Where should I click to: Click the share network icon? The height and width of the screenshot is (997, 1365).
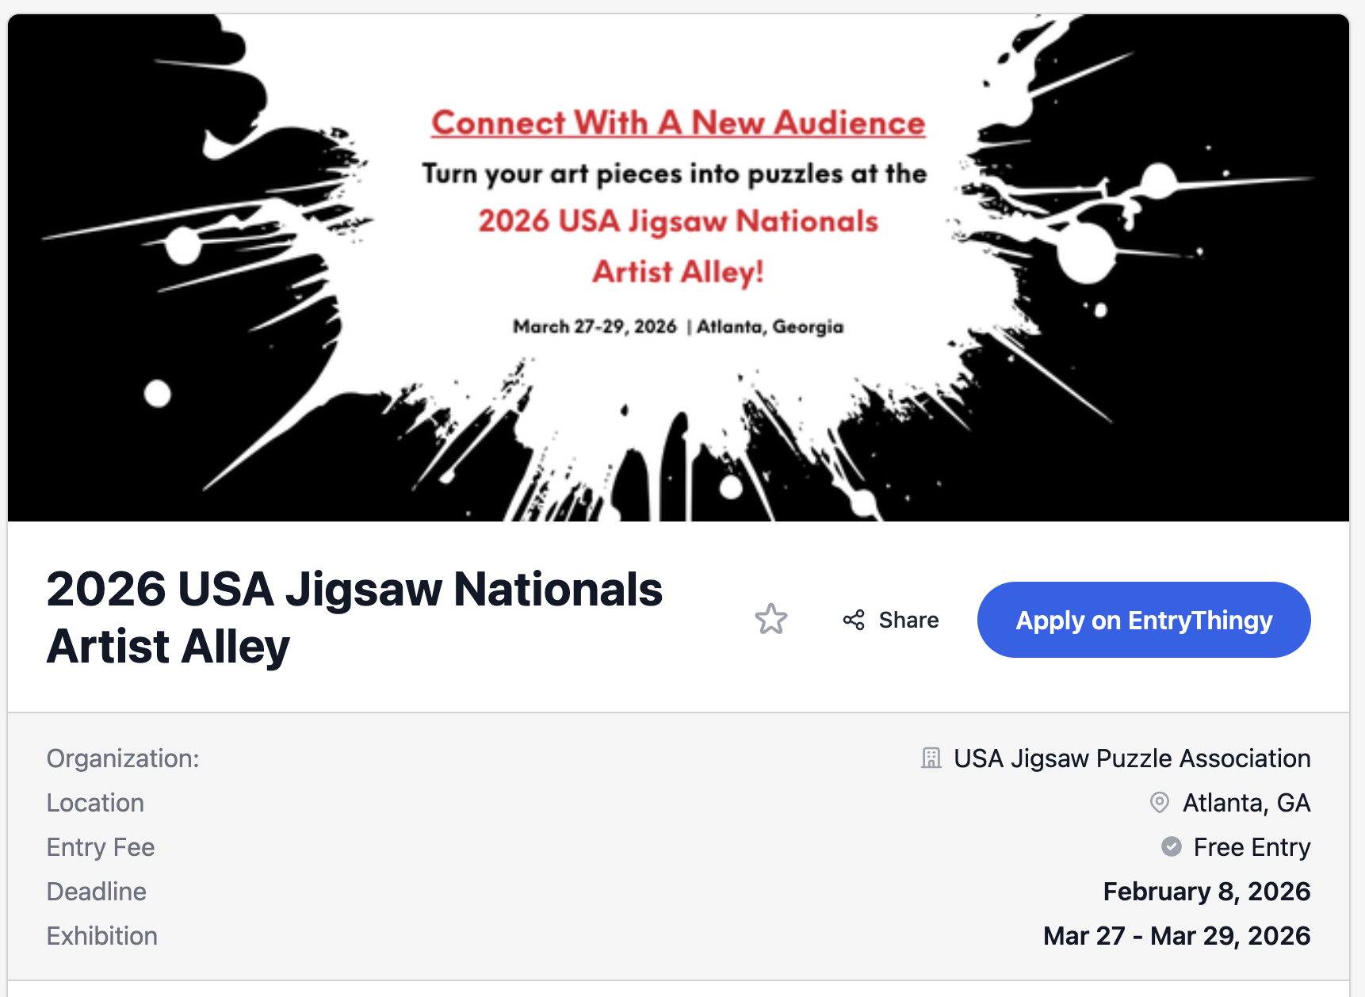coord(854,620)
